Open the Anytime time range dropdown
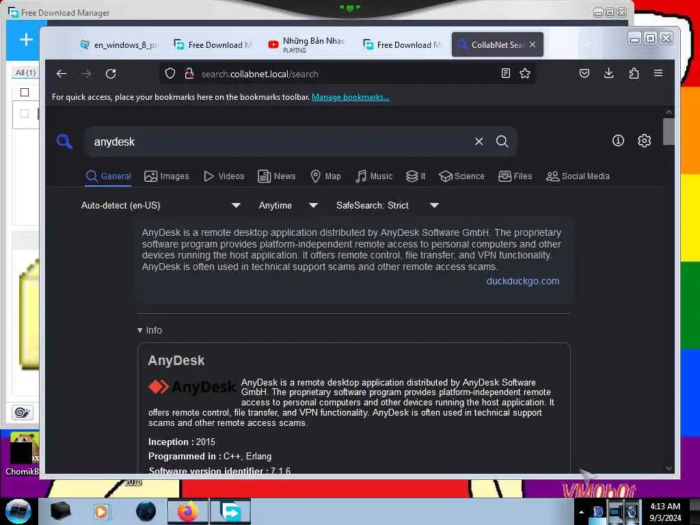 [x=288, y=205]
